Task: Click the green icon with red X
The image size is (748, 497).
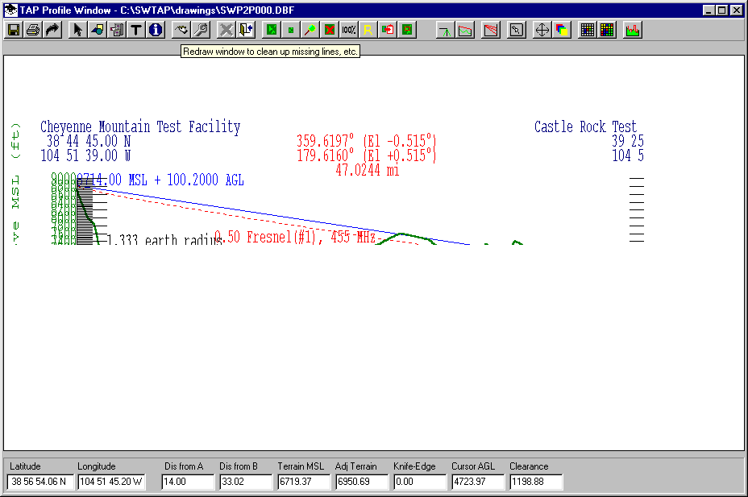Action: (330, 30)
